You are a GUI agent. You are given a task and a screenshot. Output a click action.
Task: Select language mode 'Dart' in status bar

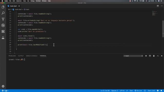tap(131, 91)
